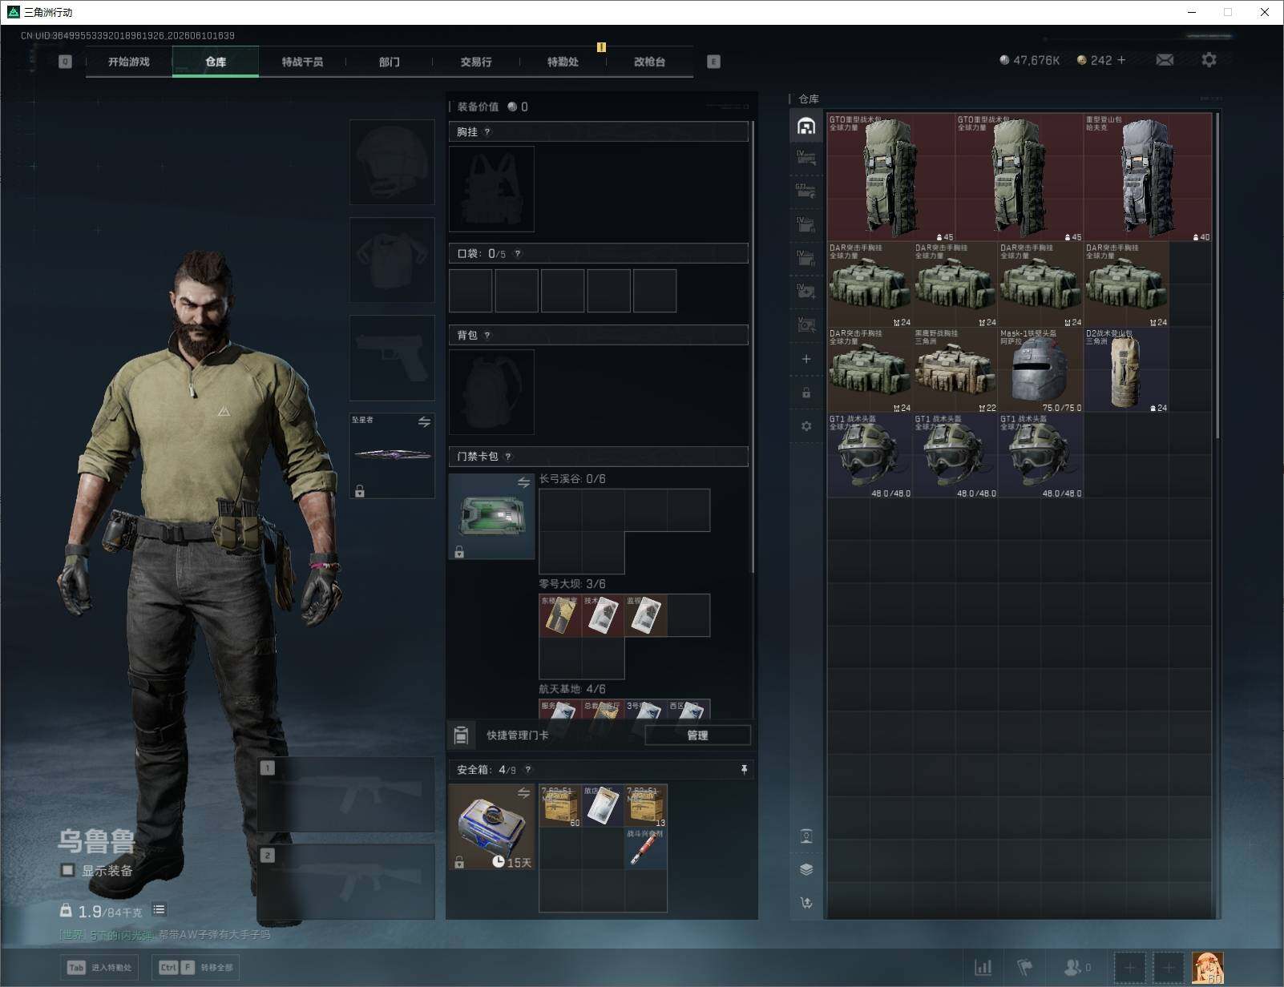Select the D2战术登山包 in warehouse
Viewport: 1284px width, 987px height.
1126,370
